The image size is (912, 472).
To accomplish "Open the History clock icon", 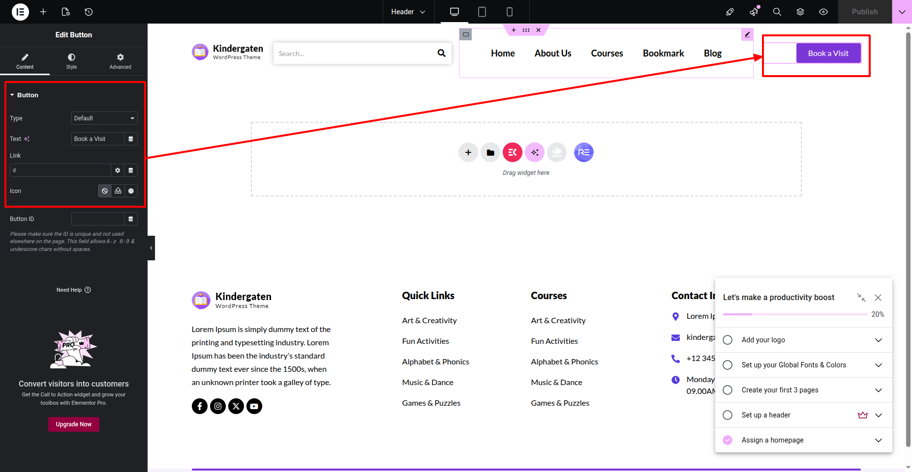I will [89, 12].
